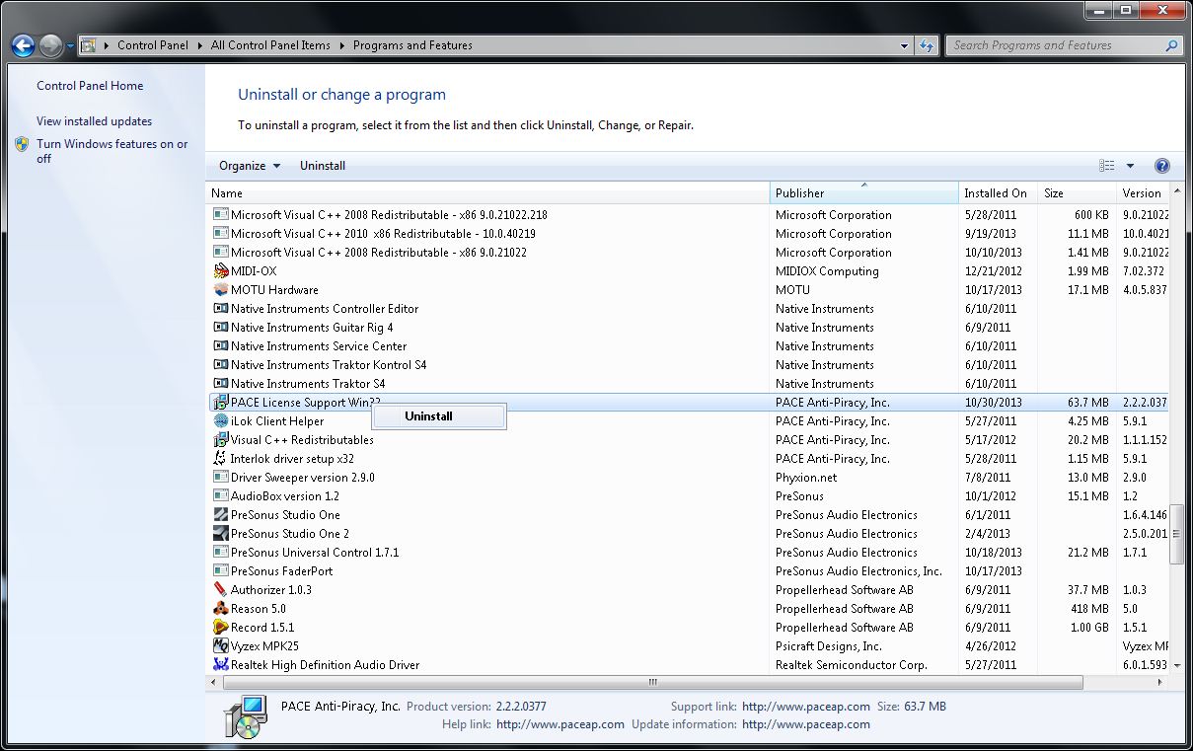
Task: Click the Realtek High Definition Audio icon
Action: coord(221,665)
